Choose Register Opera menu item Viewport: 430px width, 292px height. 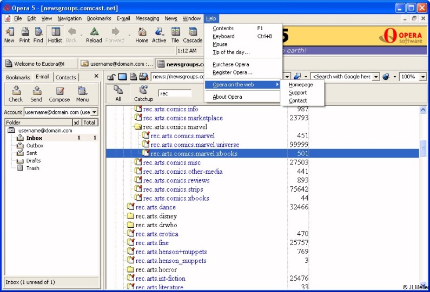click(243, 72)
